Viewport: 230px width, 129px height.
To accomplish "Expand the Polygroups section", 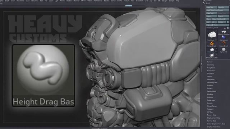I will (x=211, y=100).
